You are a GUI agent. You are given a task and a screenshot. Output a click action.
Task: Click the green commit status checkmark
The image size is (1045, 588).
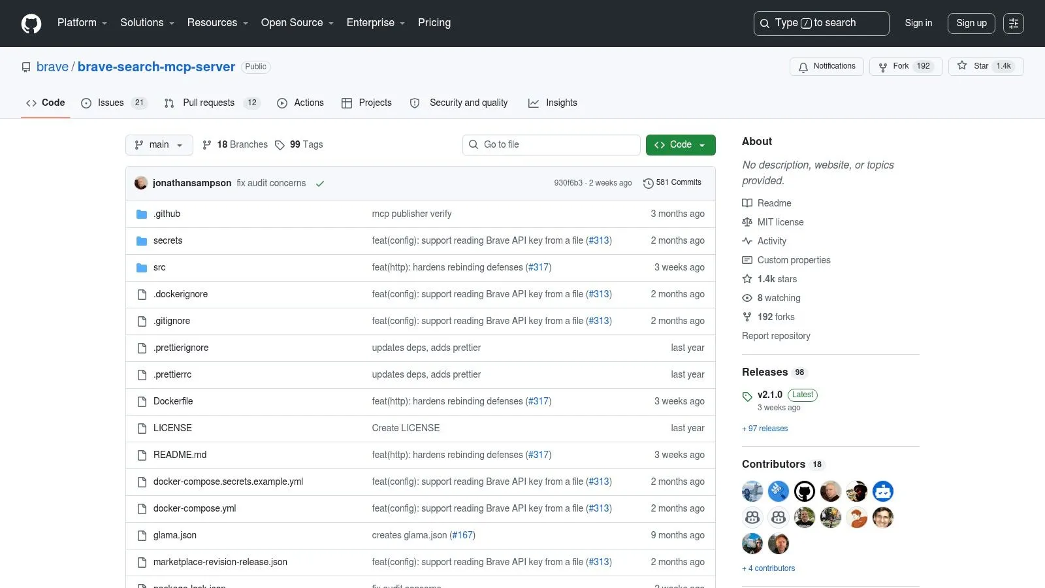(x=320, y=184)
